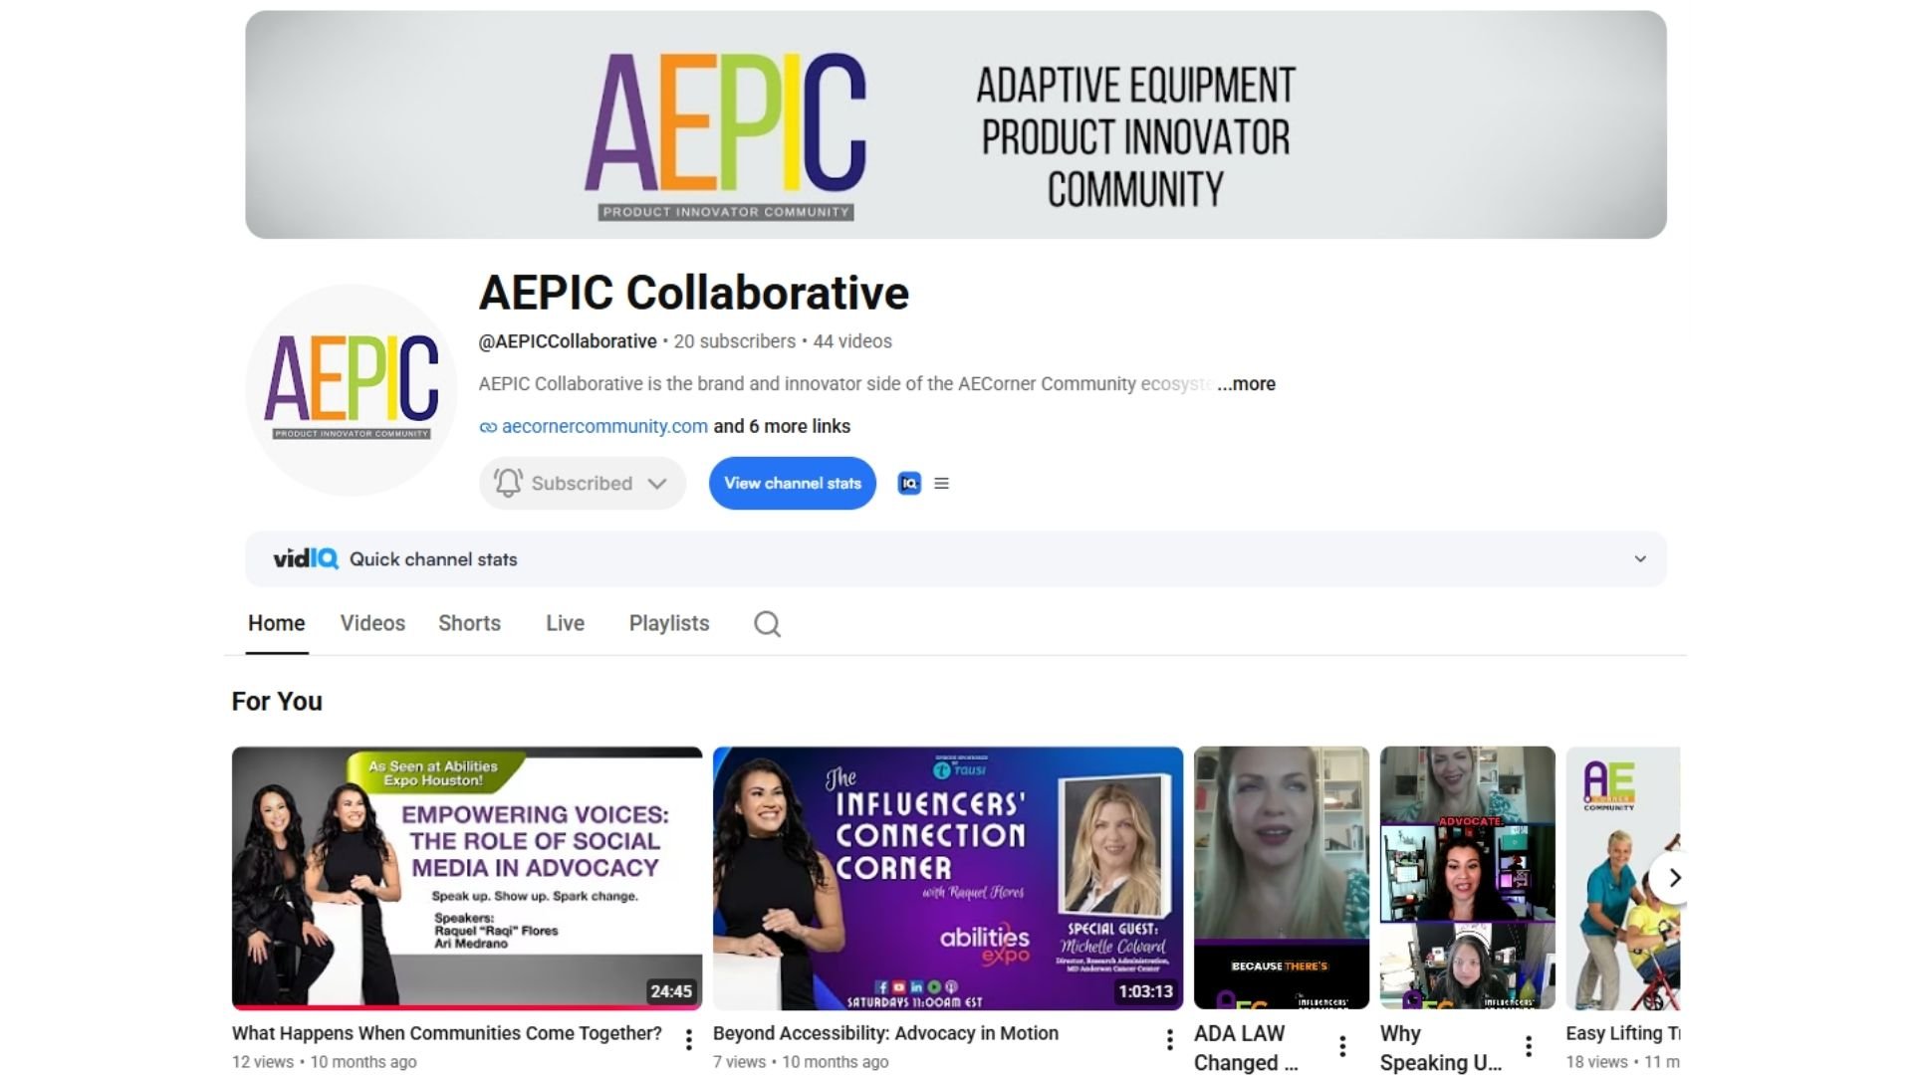Open the 'ADA LAW Changed' short title
Screen dimensions: 1912x1075
point(1246,1048)
